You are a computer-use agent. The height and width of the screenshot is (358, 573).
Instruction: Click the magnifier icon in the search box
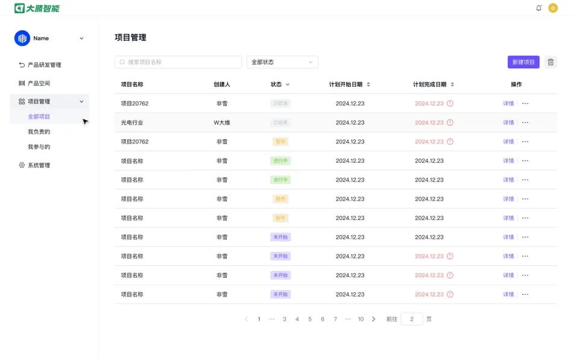click(122, 62)
